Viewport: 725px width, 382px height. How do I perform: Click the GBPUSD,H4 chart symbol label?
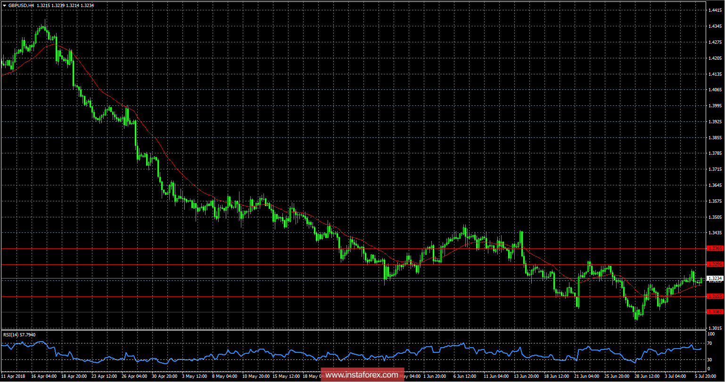click(x=20, y=5)
